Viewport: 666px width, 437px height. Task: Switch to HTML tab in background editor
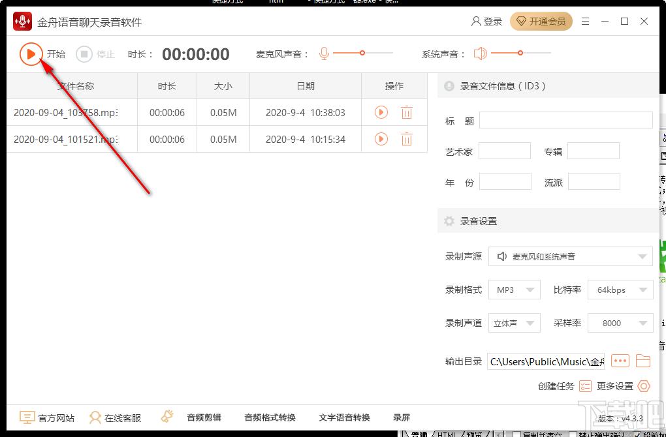click(x=447, y=434)
